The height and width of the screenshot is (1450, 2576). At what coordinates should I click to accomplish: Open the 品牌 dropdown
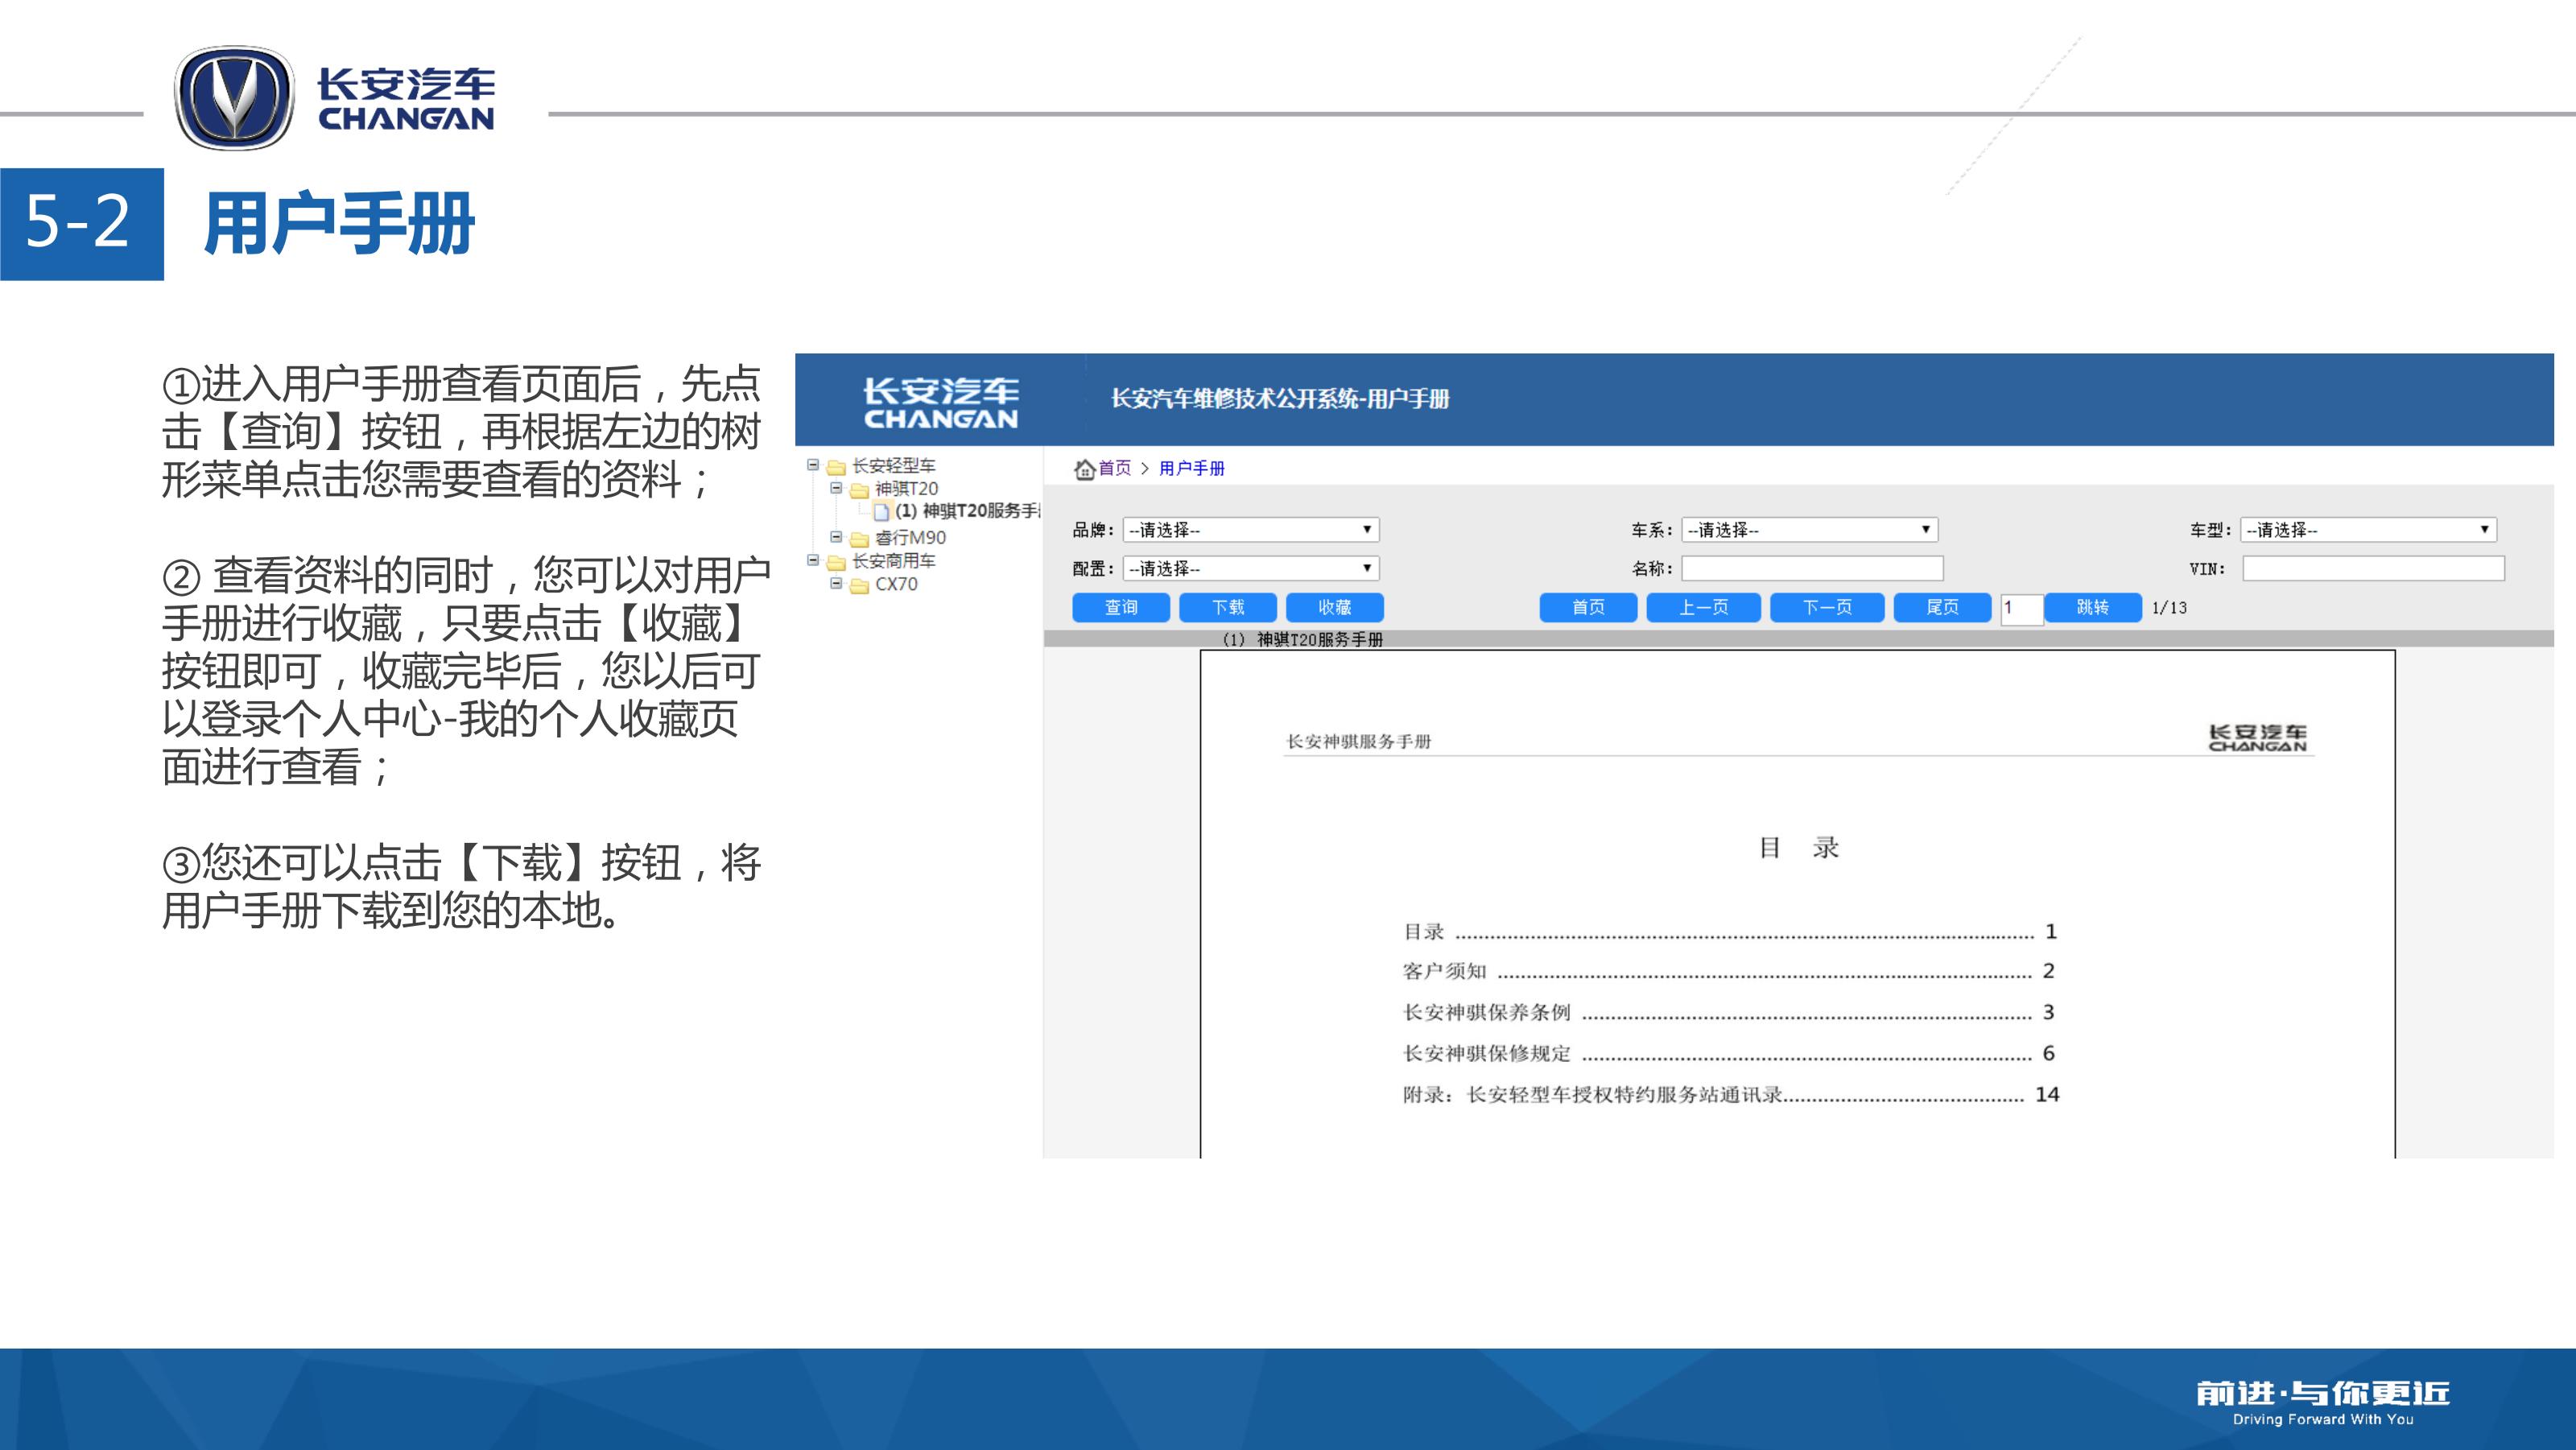1250,530
